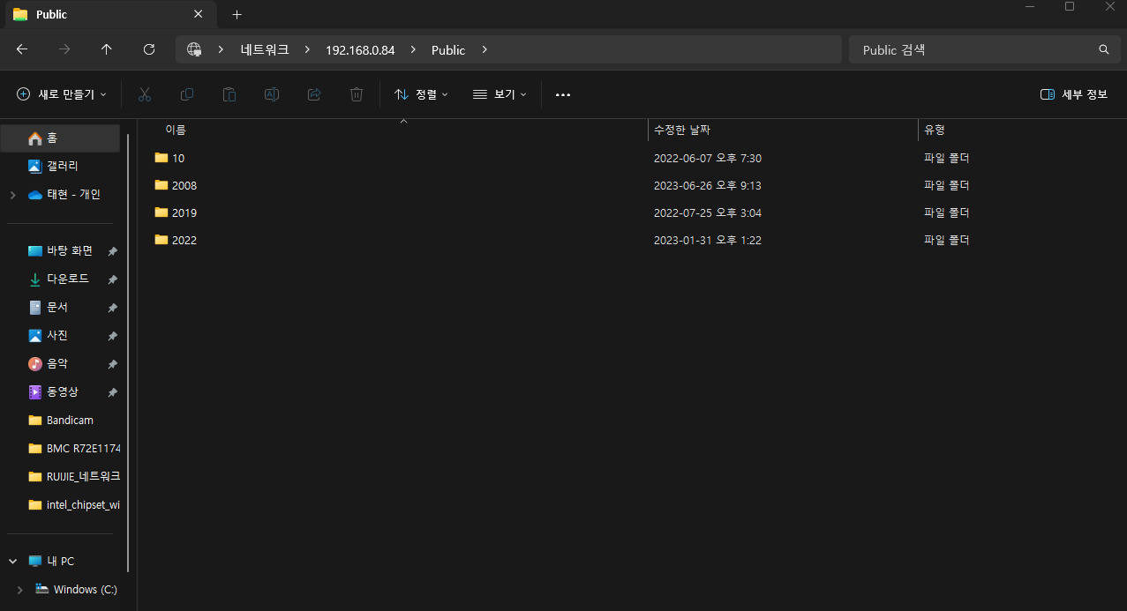Copy files with the copy toolbar icon

pyautogui.click(x=187, y=94)
